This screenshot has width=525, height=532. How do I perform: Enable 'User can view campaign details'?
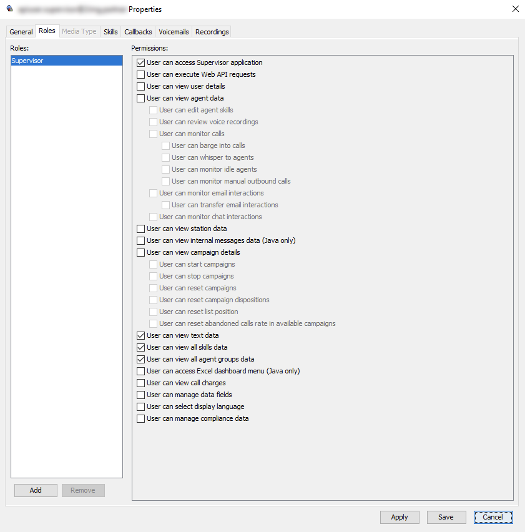140,252
